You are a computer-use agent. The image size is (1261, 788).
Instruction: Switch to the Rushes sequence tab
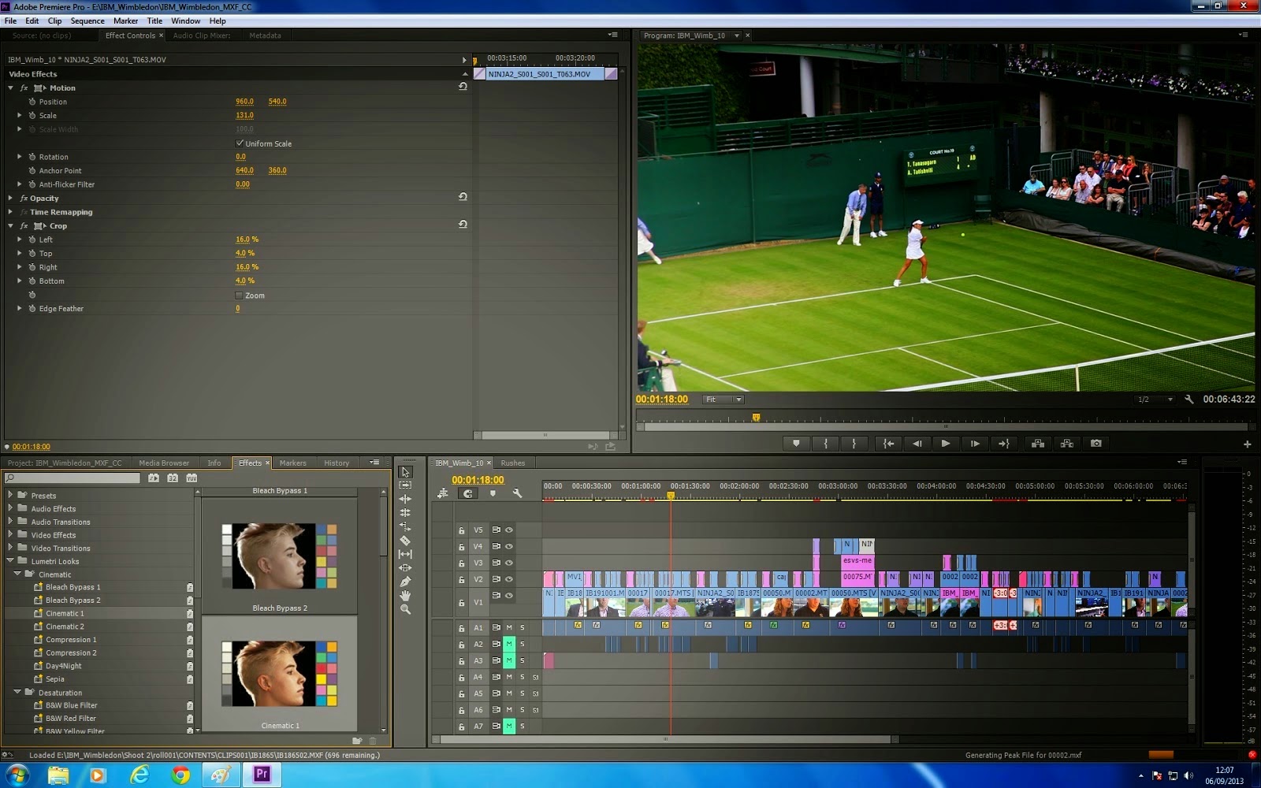(x=512, y=463)
